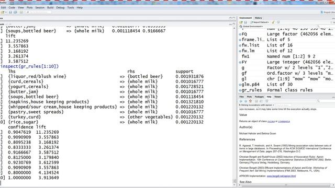Click the Help search field

pyautogui.click(x=326, y=101)
